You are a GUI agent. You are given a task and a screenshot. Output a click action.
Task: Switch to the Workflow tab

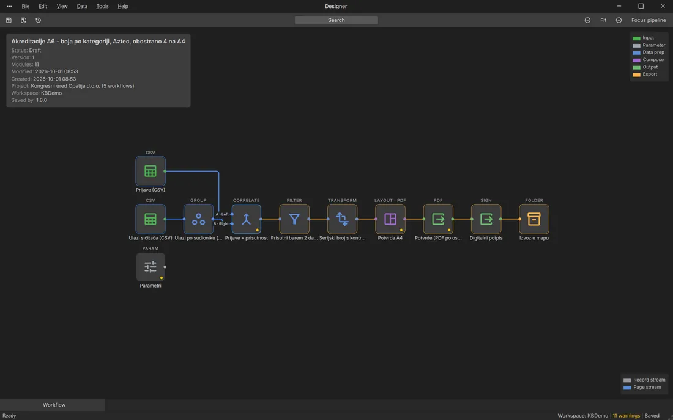[x=54, y=405]
